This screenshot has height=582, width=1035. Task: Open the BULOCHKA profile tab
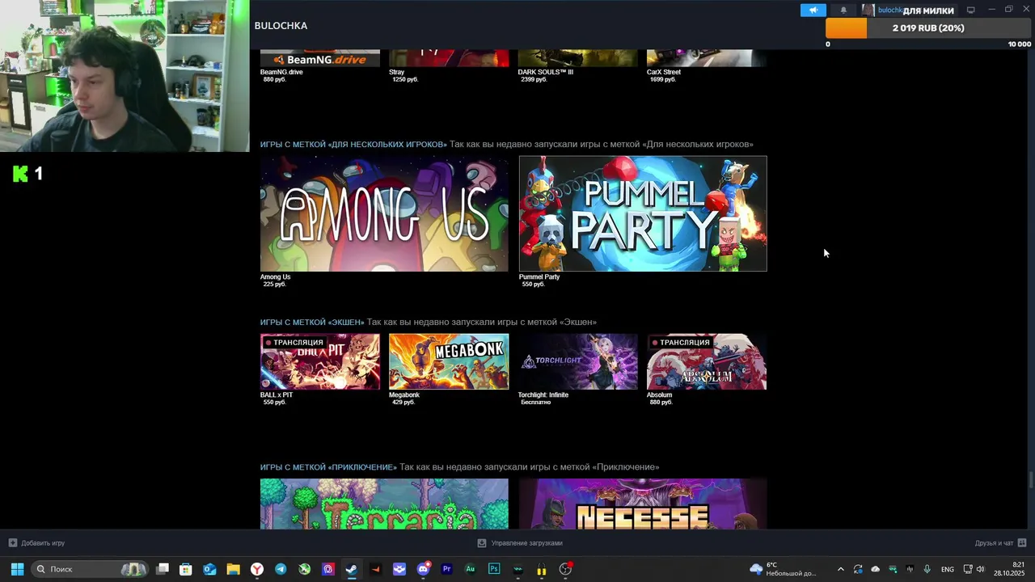(x=281, y=26)
